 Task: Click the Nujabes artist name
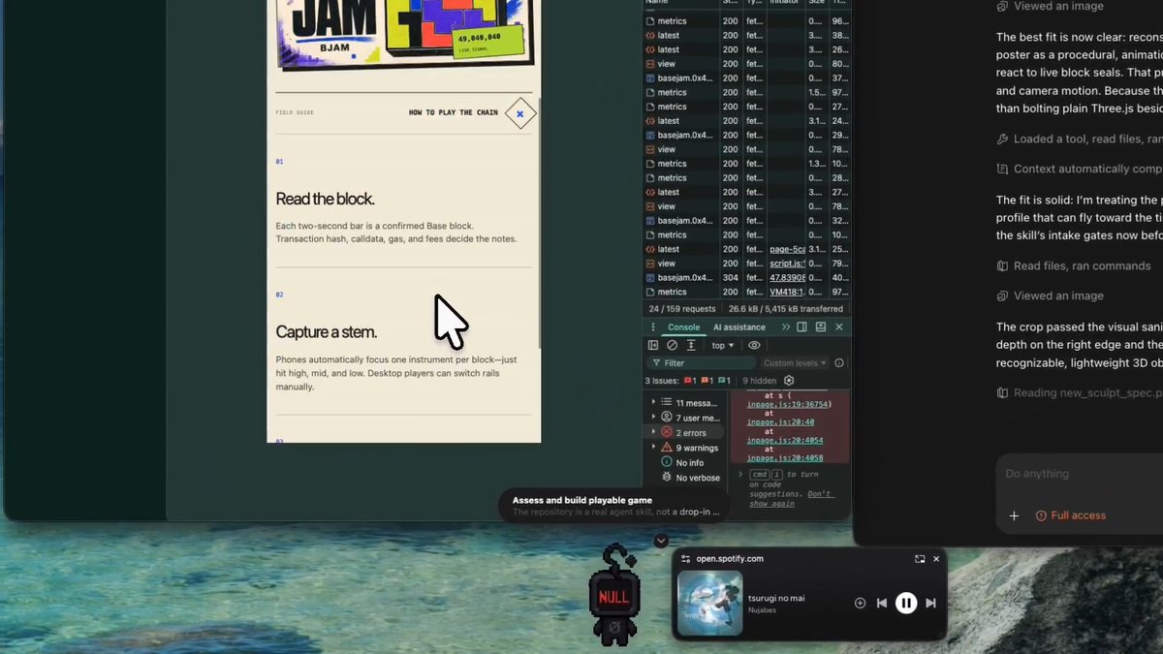pos(762,610)
